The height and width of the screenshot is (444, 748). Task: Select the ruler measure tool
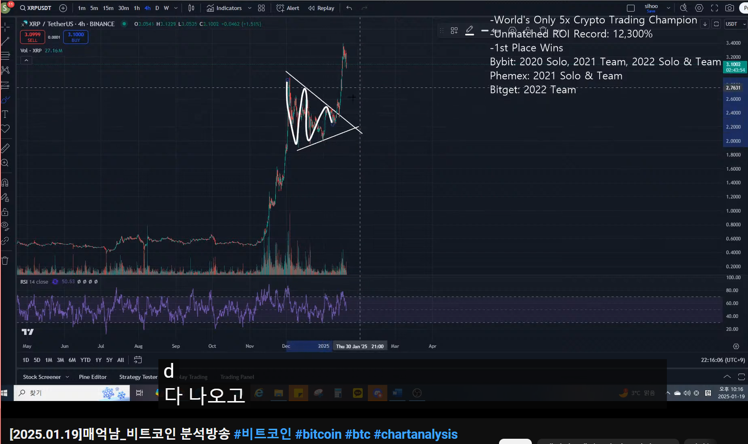click(x=5, y=148)
